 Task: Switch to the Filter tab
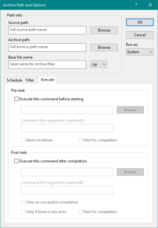click(30, 80)
